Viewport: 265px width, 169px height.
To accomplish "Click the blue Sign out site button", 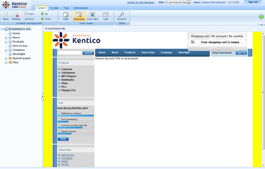I will 241,53.
